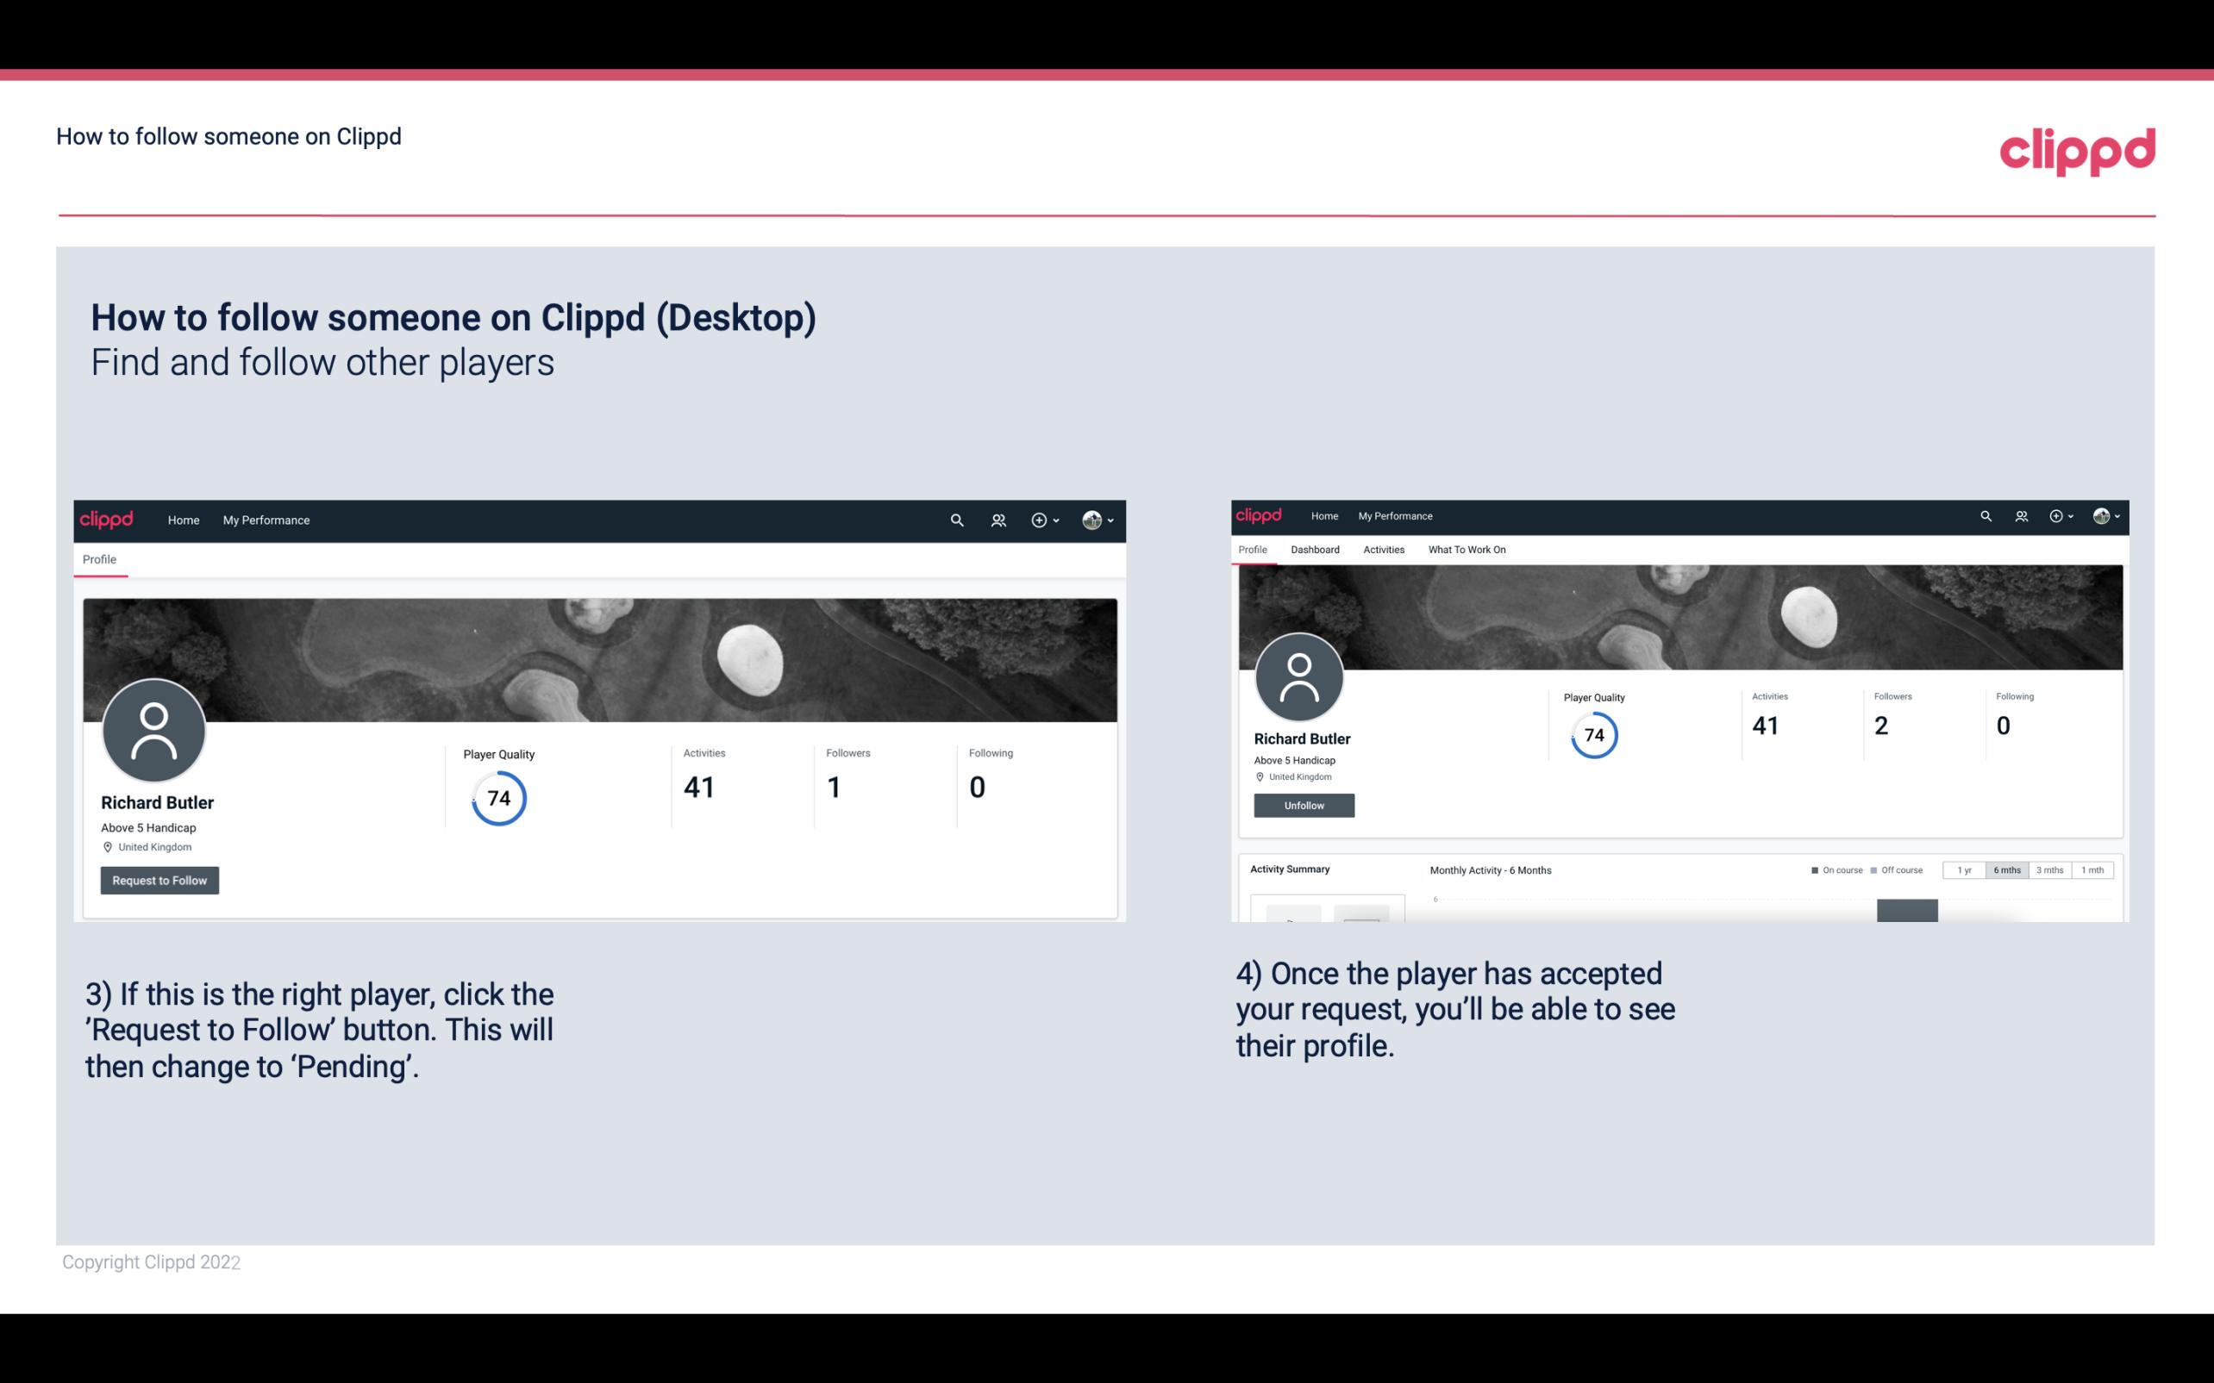
Task: Toggle the 'On course' activity checkbox
Action: tap(1814, 870)
